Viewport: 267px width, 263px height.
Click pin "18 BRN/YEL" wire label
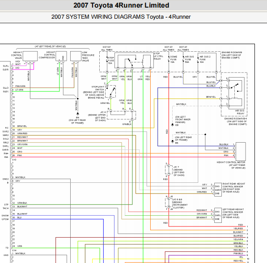(19, 126)
